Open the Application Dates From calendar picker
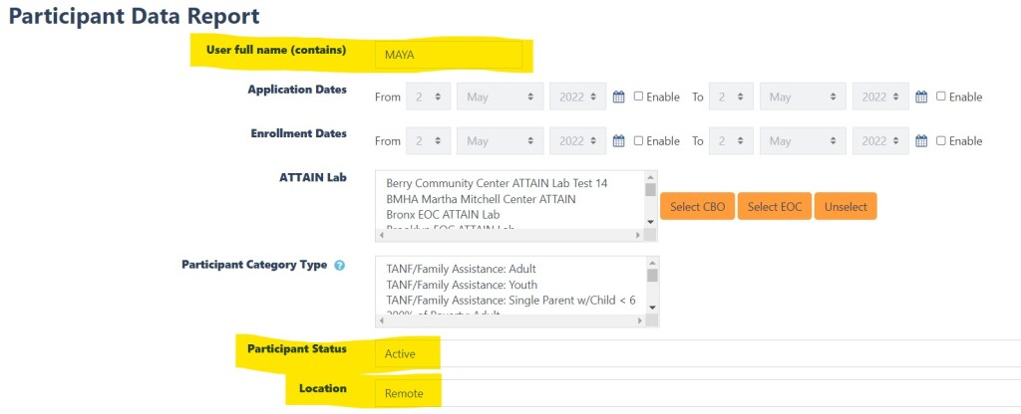This screenshot has width=1021, height=414. [x=618, y=97]
